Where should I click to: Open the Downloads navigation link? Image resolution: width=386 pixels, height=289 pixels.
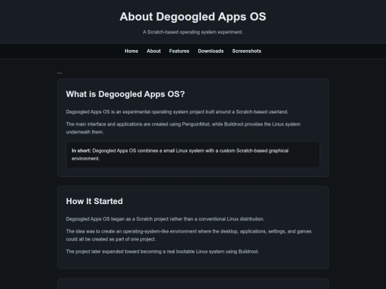[x=211, y=51]
